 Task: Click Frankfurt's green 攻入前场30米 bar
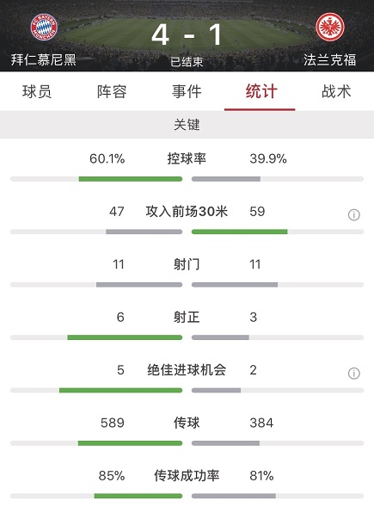240,232
